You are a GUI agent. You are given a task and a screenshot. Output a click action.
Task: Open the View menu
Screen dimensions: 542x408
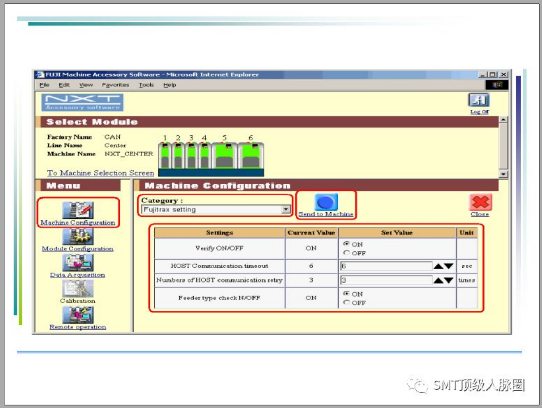86,85
